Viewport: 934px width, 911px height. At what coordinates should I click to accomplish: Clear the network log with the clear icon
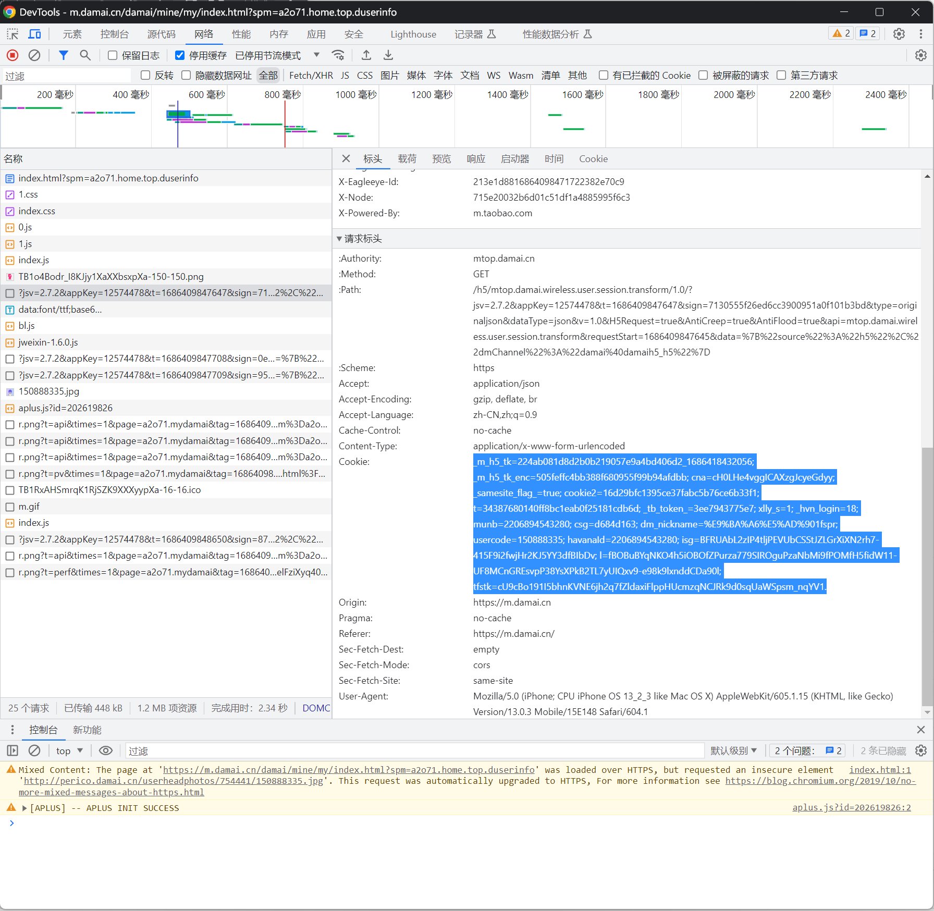click(34, 55)
